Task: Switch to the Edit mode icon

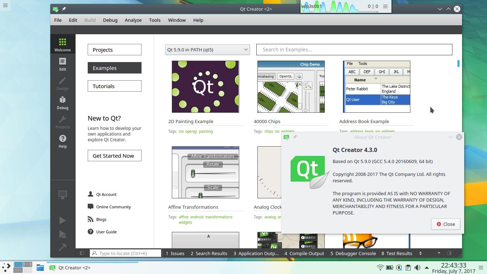Action: point(62,64)
